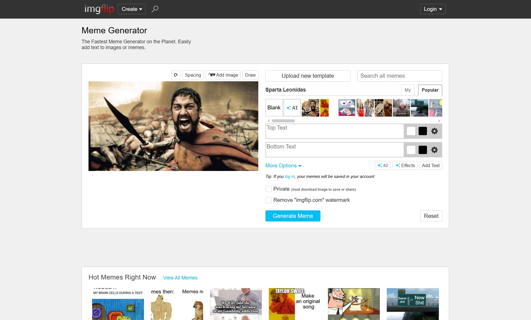Viewport: 531px width, 320px height.
Task: Open the Login dropdown
Action: click(433, 9)
